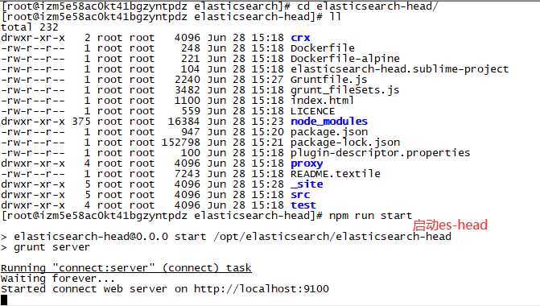Click the index.html filename
Screen dimensions: 540x306
click(323, 101)
